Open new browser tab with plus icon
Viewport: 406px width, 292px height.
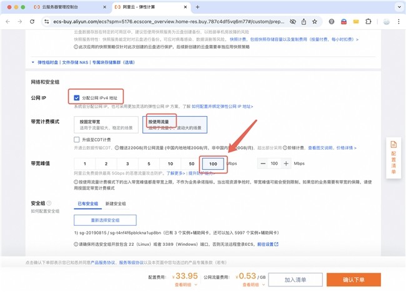[198, 7]
